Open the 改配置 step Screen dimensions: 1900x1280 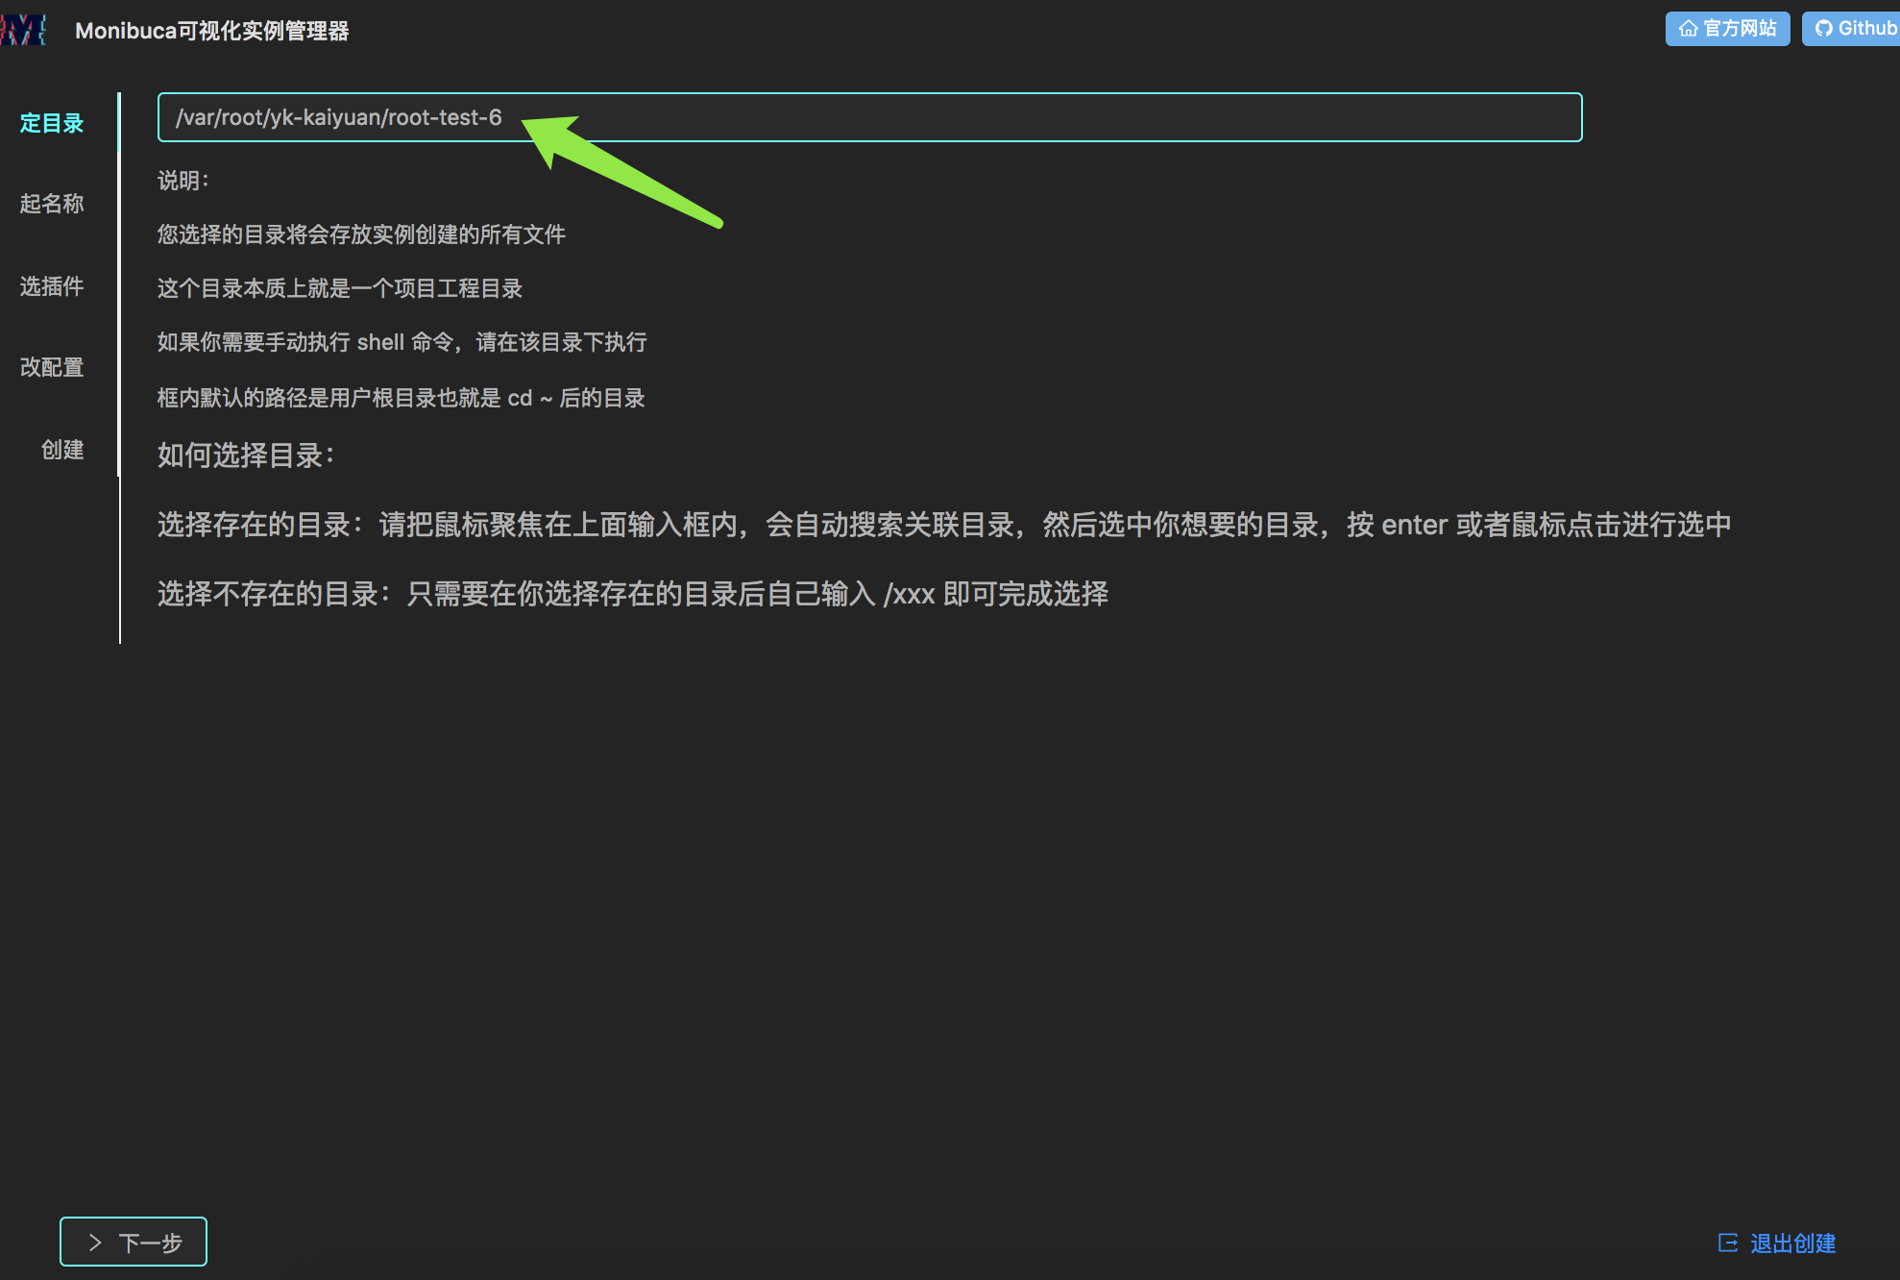(52, 367)
